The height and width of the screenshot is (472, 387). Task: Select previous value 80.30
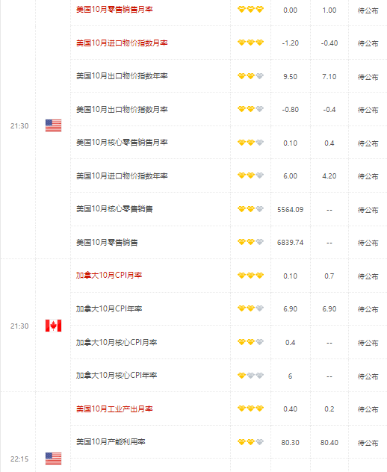291,442
